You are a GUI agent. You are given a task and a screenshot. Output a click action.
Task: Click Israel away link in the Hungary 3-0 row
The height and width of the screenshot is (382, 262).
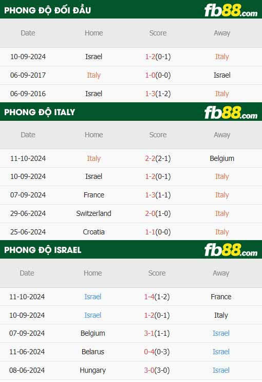point(221,370)
